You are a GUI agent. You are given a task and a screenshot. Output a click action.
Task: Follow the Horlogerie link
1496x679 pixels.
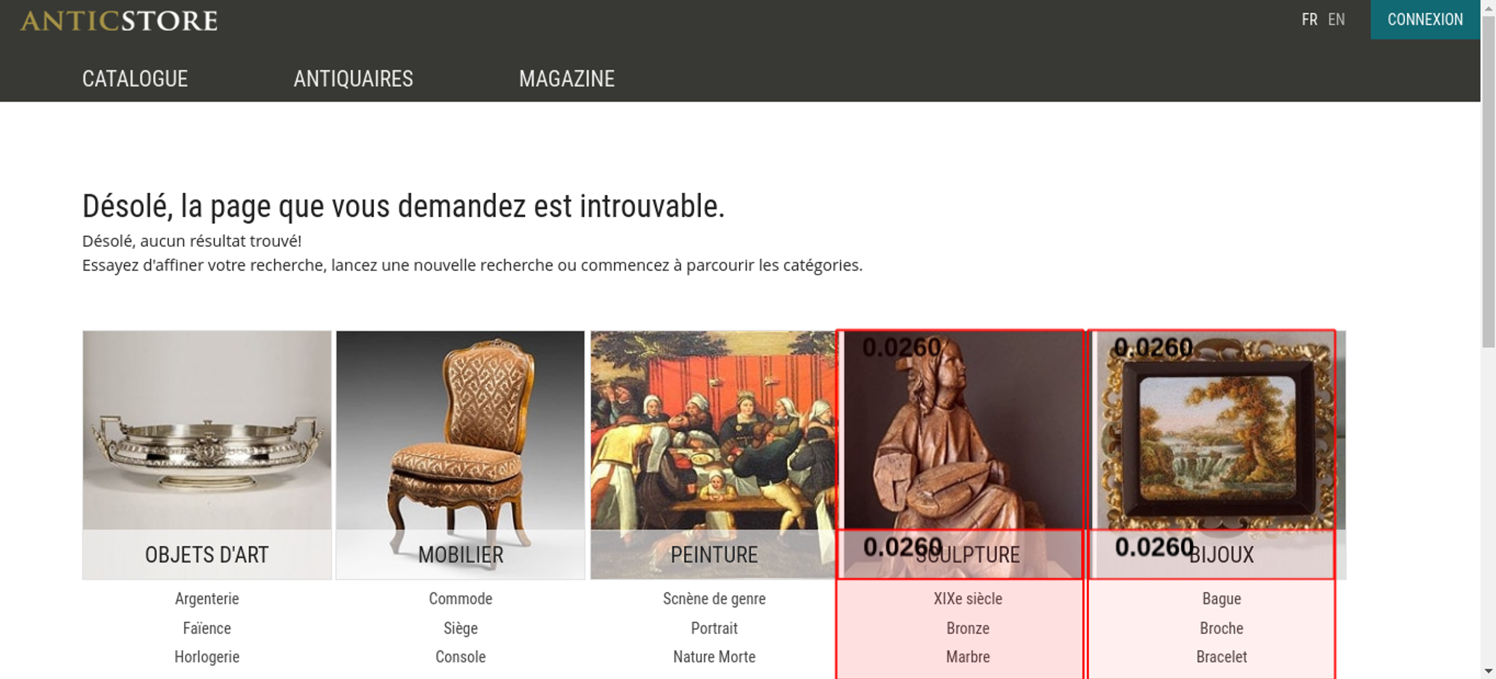click(x=207, y=657)
